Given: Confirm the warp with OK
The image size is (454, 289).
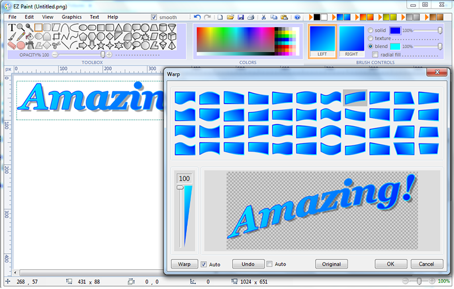Looking at the screenshot, I should 391,264.
